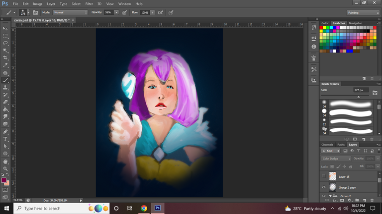Add layer mask icon
Viewport: 382px width, 214px height.
[x=342, y=200]
